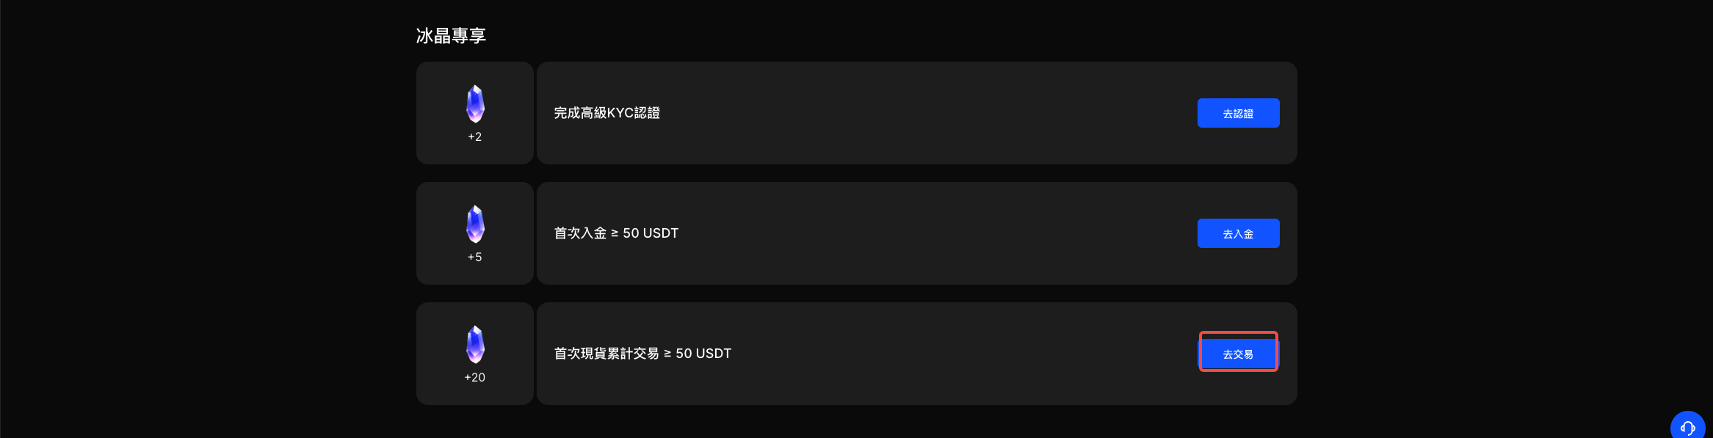
Task: Click the 首次現貨累計交易 ≥ 50 USDT text
Action: [642, 354]
